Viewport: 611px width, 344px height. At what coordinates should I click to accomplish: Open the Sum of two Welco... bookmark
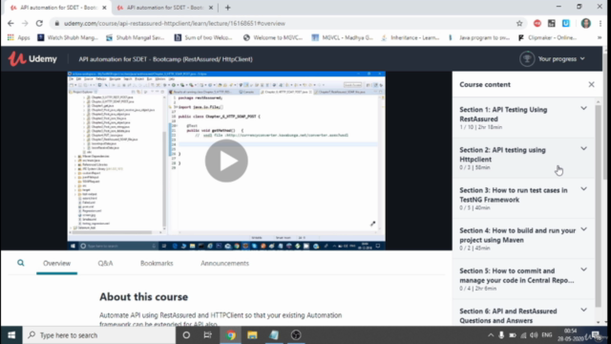click(x=203, y=37)
